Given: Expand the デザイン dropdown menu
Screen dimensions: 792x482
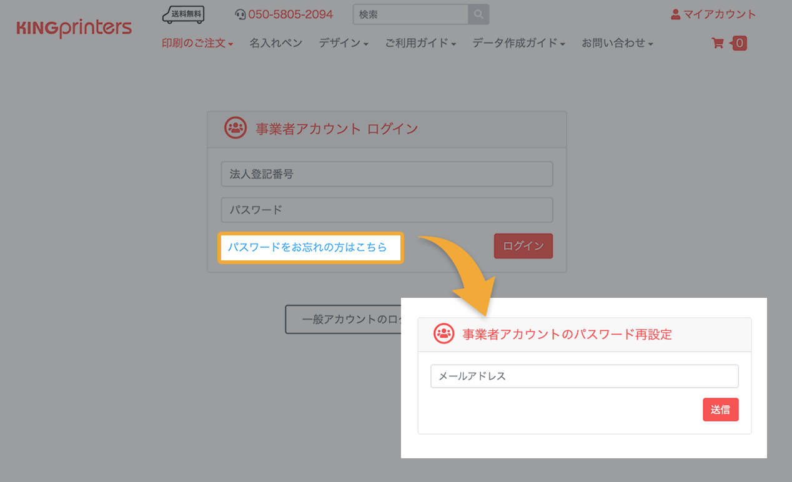Looking at the screenshot, I should 343,43.
